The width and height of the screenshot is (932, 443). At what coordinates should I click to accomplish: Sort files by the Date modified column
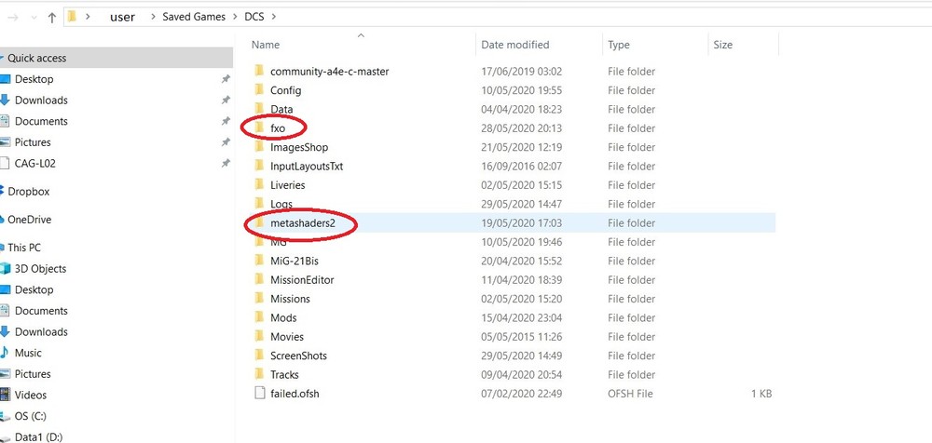(x=514, y=45)
